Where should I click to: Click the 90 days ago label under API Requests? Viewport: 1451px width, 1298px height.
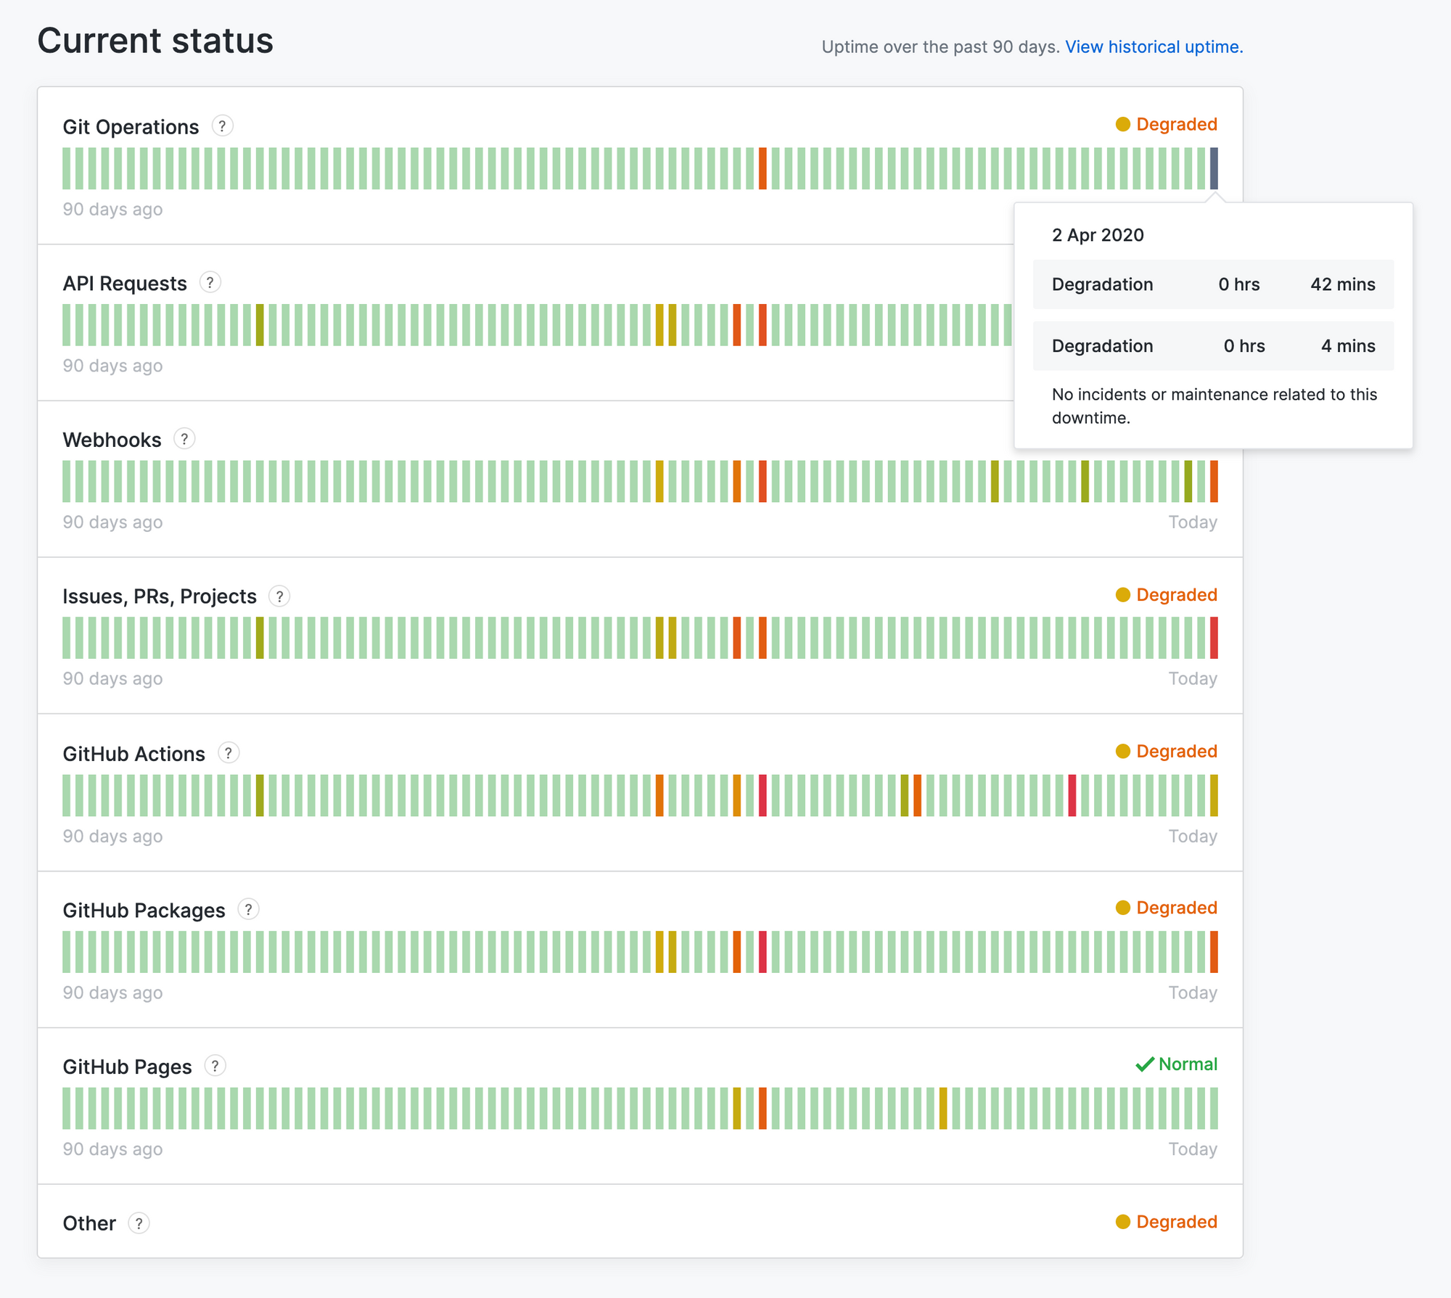click(112, 366)
